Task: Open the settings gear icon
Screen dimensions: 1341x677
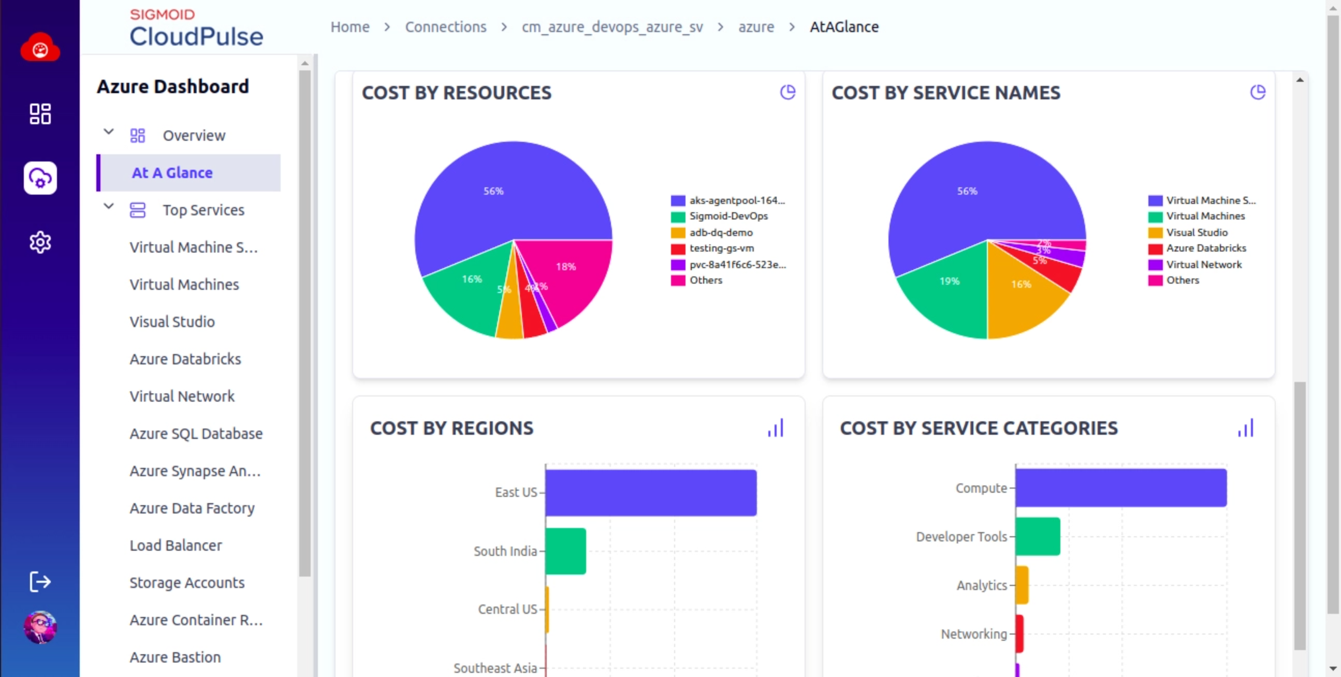Action: [x=40, y=242]
